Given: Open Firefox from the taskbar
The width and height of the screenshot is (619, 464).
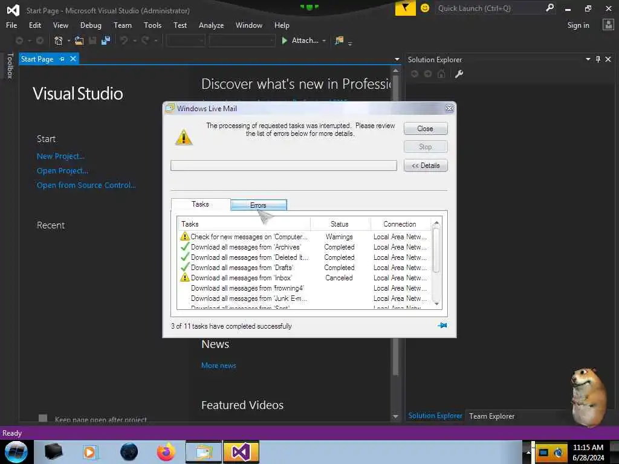Looking at the screenshot, I should pyautogui.click(x=166, y=452).
